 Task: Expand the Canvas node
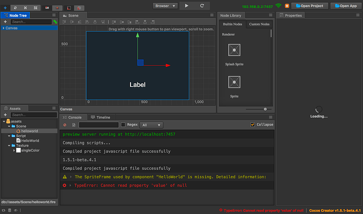click(x=3, y=28)
